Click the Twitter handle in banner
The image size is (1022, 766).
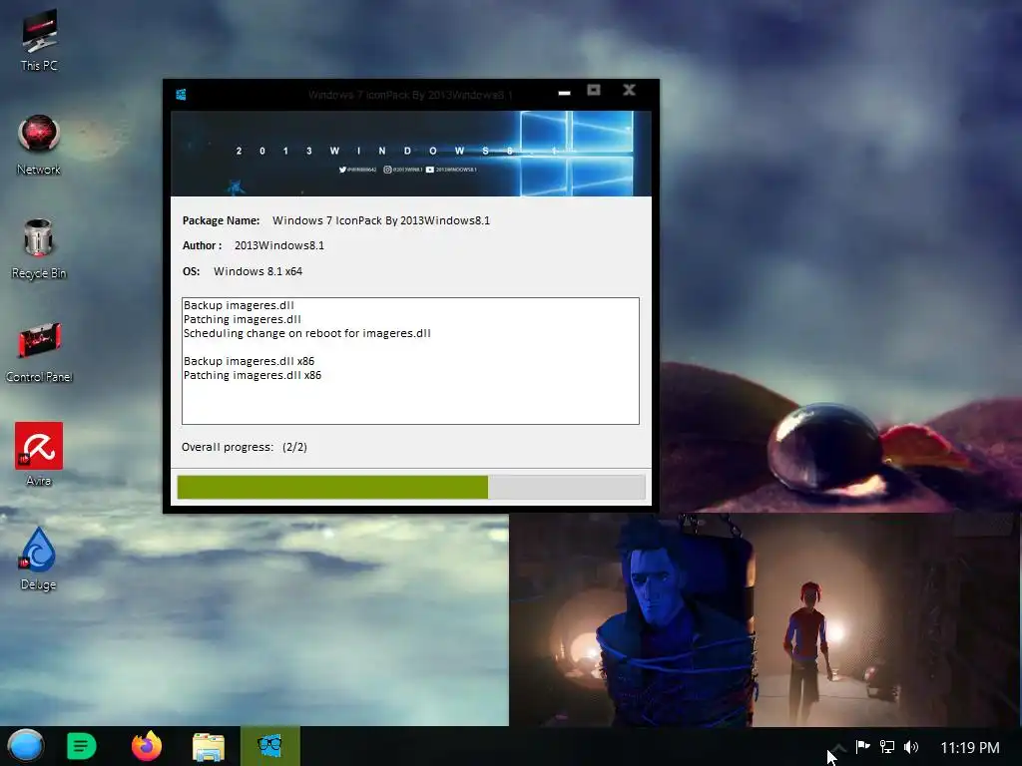point(357,170)
